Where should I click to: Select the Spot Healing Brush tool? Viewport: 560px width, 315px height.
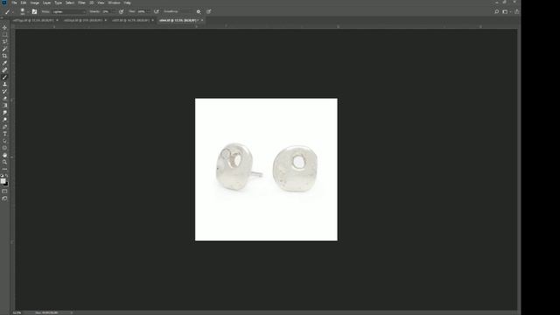point(4,70)
